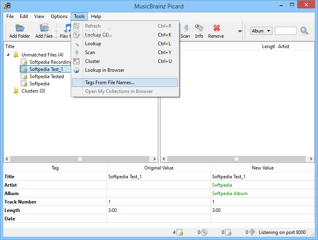
Task: Click the Cluster icon in Tools menu
Action: tap(76, 61)
